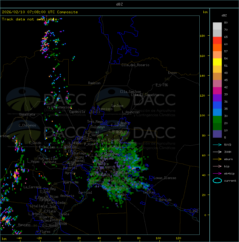The height and width of the screenshot is (242, 239).
Task: Click the TUPUNGATO map label
Action: tap(47, 200)
